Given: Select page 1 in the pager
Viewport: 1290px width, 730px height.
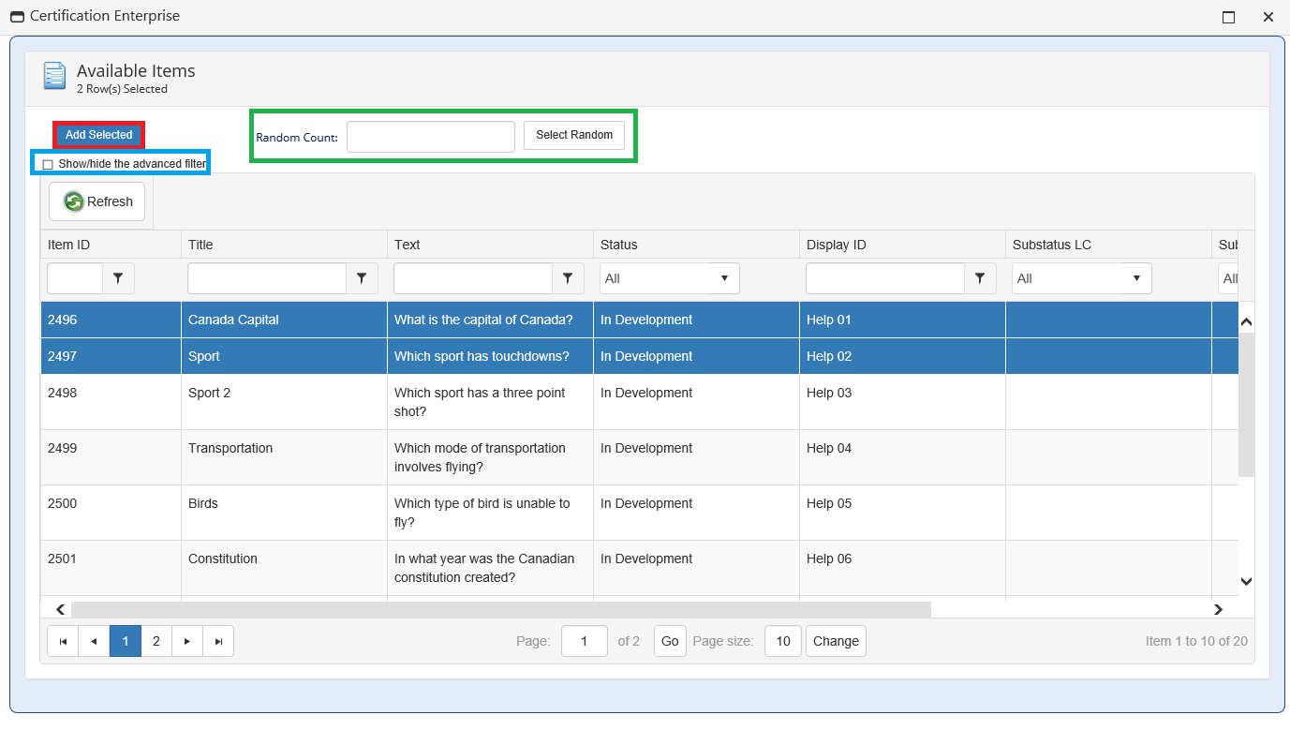Looking at the screenshot, I should tap(126, 641).
